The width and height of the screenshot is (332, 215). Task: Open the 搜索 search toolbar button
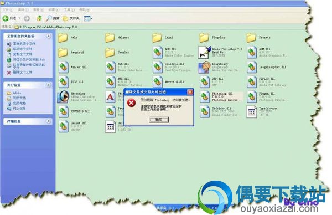(x=53, y=18)
